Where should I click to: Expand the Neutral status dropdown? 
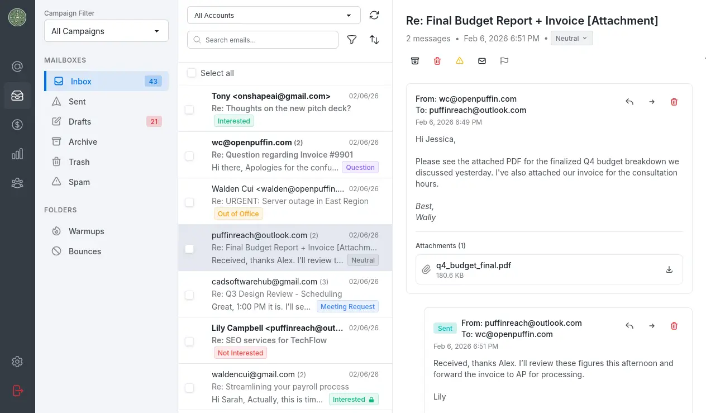[x=571, y=38]
